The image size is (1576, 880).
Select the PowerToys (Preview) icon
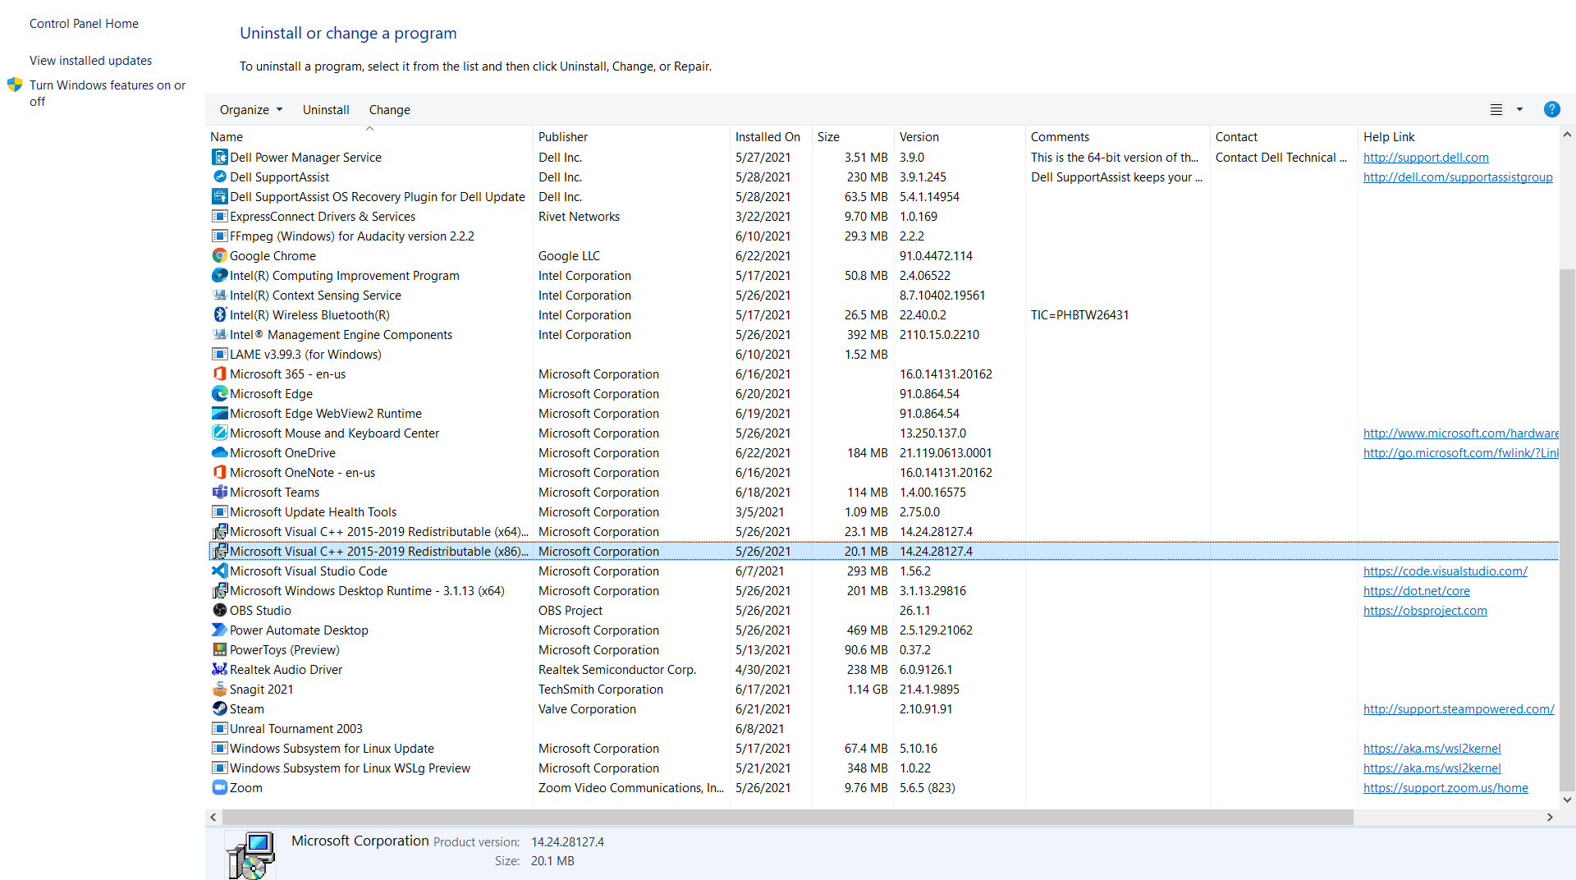[x=219, y=649]
